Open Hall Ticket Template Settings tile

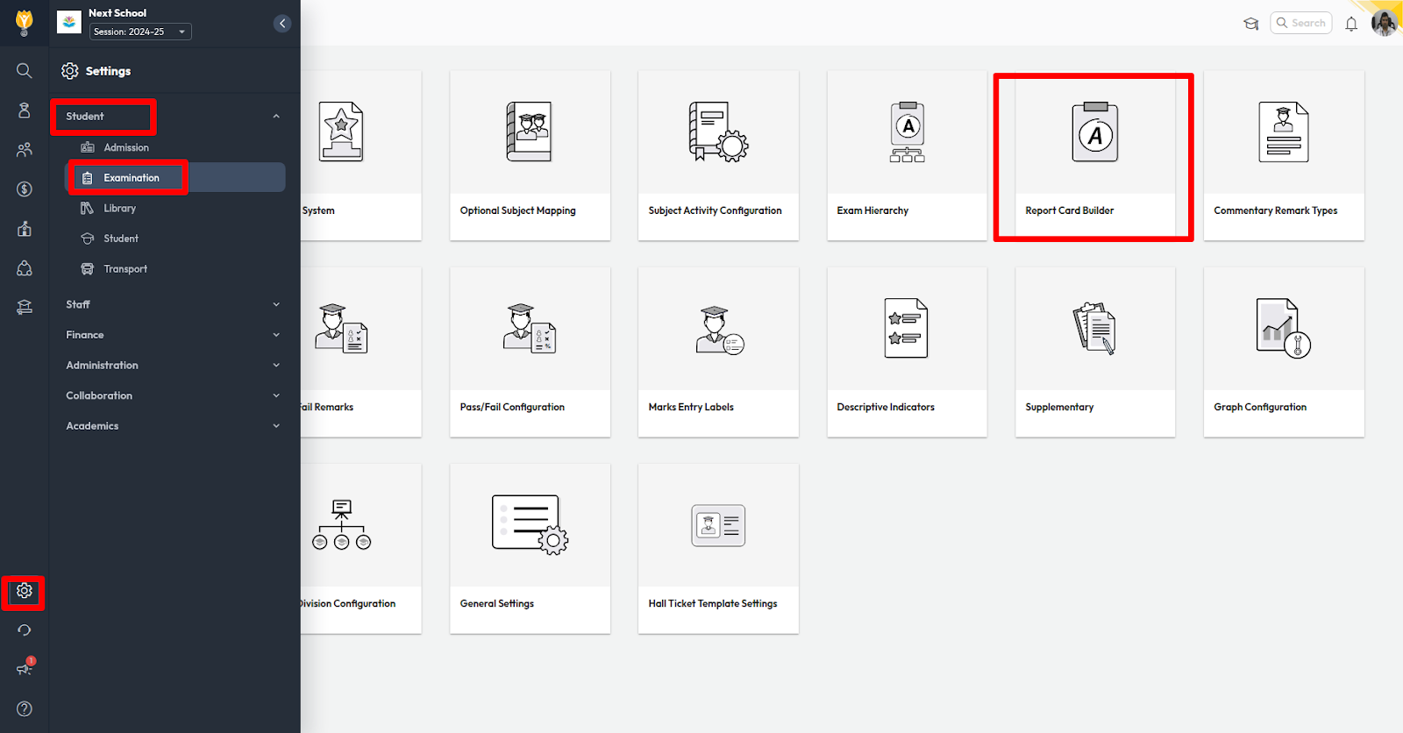(718, 548)
